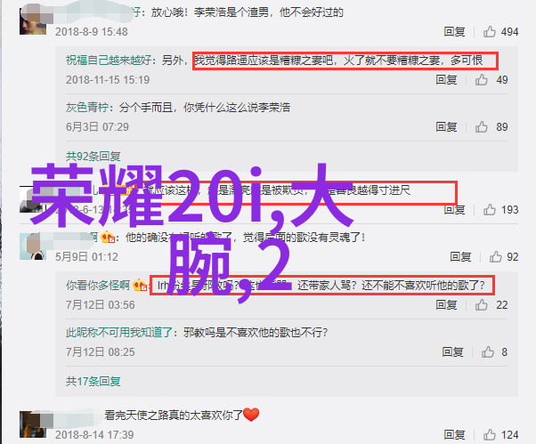Like the comment with 124 likes
The width and height of the screenshot is (536, 444).
(x=489, y=435)
